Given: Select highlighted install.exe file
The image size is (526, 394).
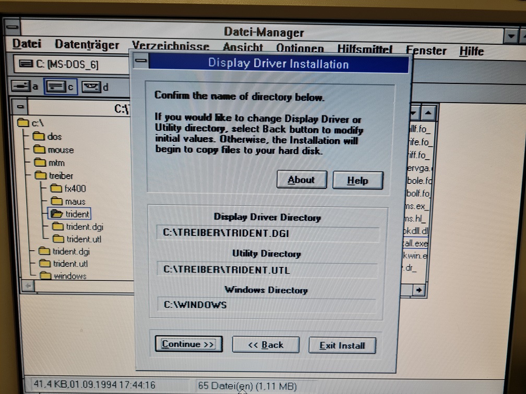Looking at the screenshot, I should pyautogui.click(x=415, y=243).
